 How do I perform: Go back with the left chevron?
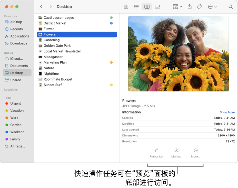[x=41, y=7]
